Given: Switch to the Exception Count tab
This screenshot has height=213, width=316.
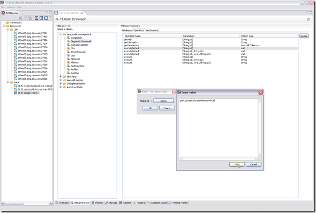Looking at the screenshot, I should coord(157,203).
